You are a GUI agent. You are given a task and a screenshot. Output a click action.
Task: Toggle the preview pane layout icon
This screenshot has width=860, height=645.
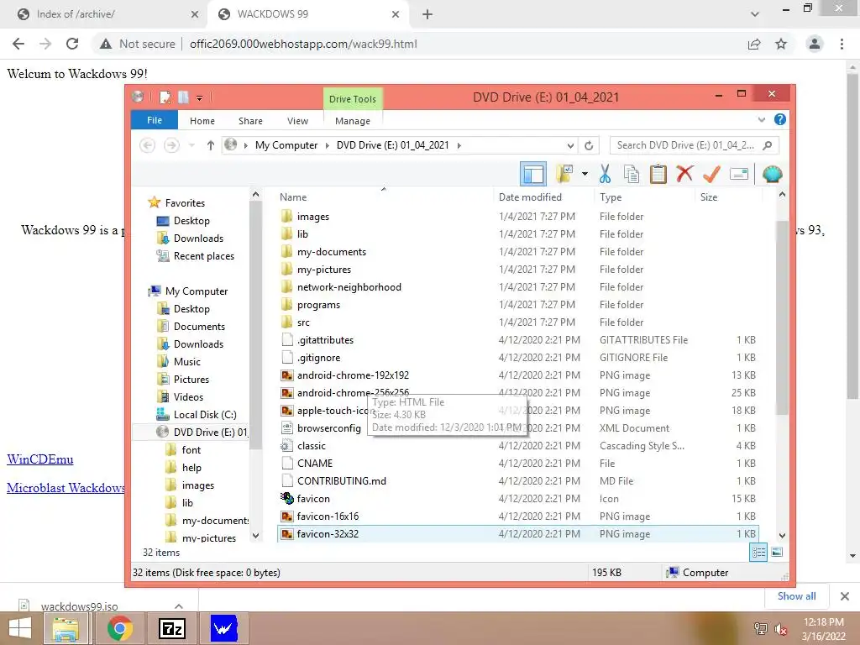click(533, 174)
